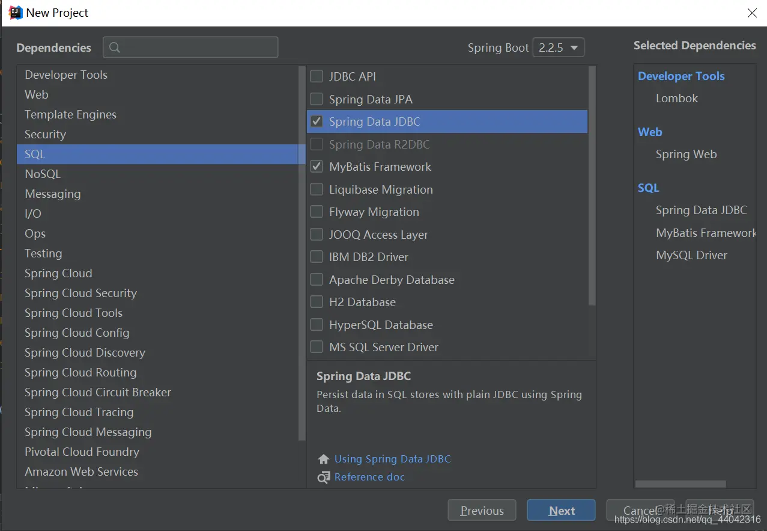The height and width of the screenshot is (531, 767).
Task: Click the reference doc icon
Action: click(324, 477)
